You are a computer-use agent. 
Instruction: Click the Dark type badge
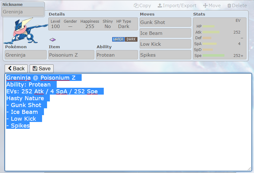131,39
